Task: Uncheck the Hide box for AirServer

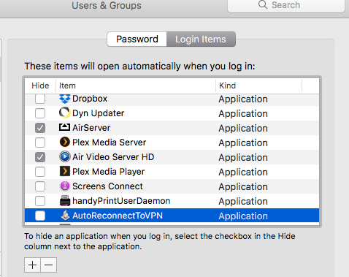Action: [x=40, y=128]
